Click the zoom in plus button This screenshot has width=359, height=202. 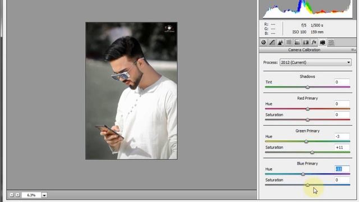pos(17,195)
